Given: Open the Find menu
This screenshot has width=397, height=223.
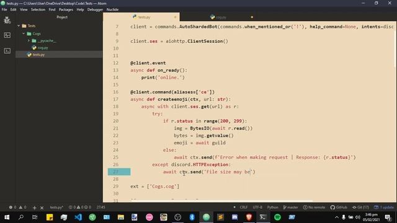Looking at the screenshot, I should [x=52, y=10].
